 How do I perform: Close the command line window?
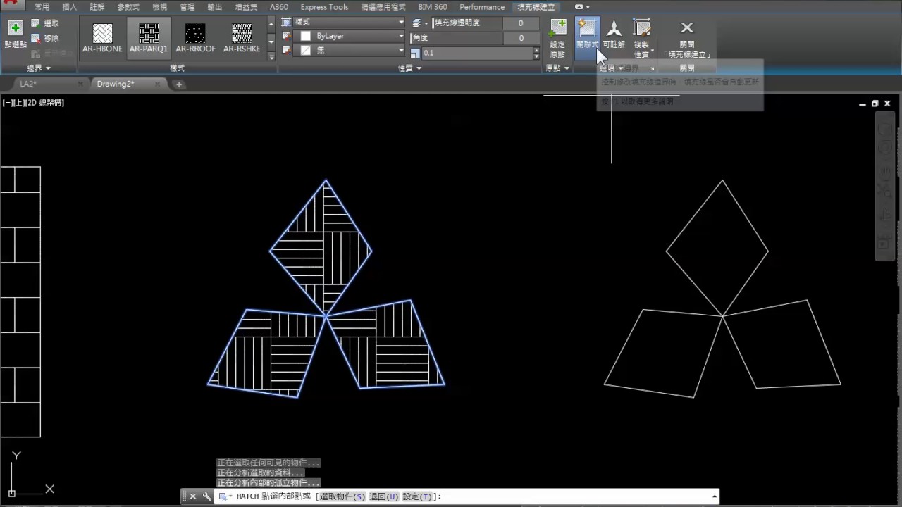192,496
